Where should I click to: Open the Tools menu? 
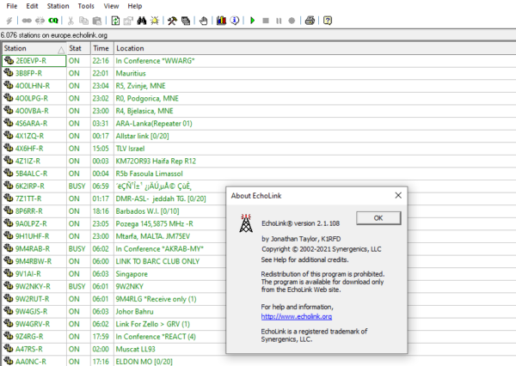tap(86, 6)
